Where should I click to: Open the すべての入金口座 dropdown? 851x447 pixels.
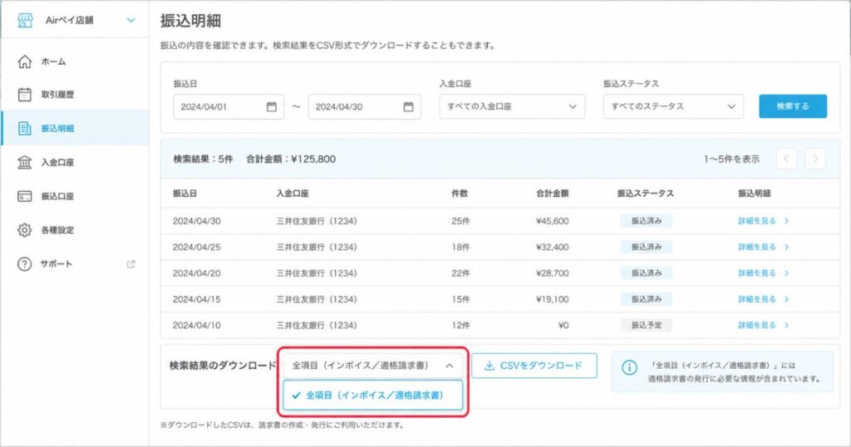tap(512, 107)
